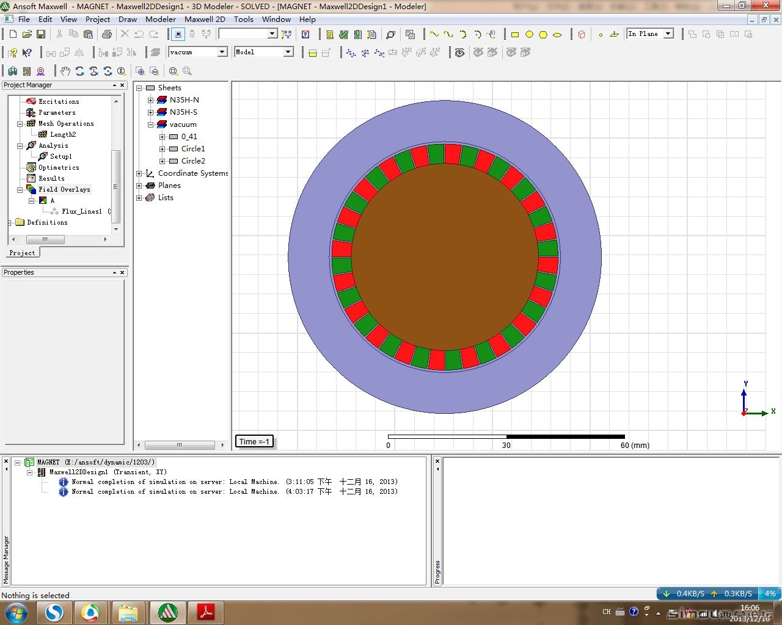This screenshot has width=782, height=625.
Task: Select the Length2 mesh operation
Action: point(63,134)
